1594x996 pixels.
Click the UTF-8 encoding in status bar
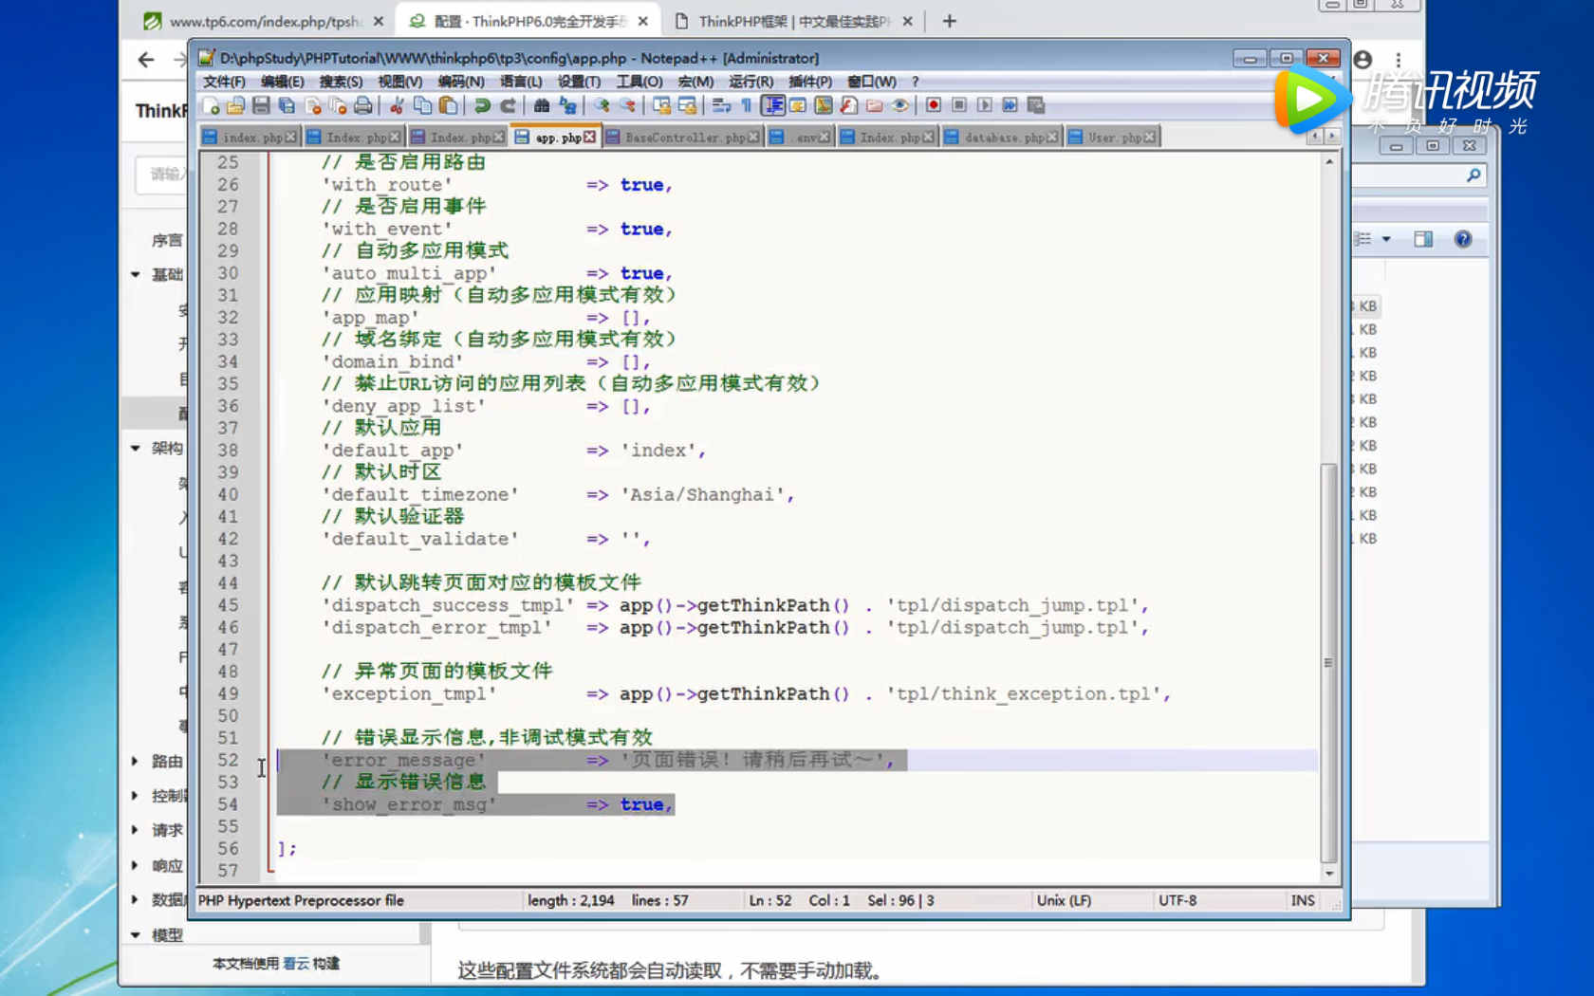tap(1177, 900)
